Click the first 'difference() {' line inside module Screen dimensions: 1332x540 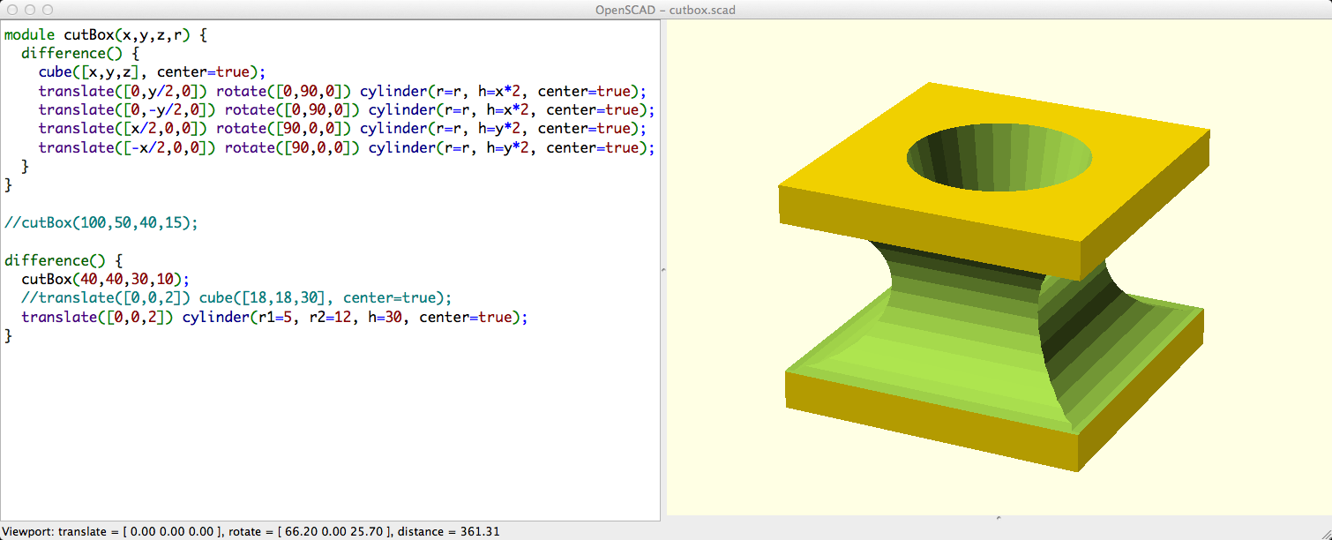79,54
